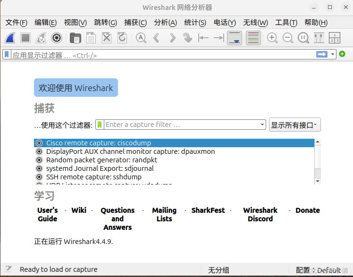Open the 分析(A) menu

165,23
